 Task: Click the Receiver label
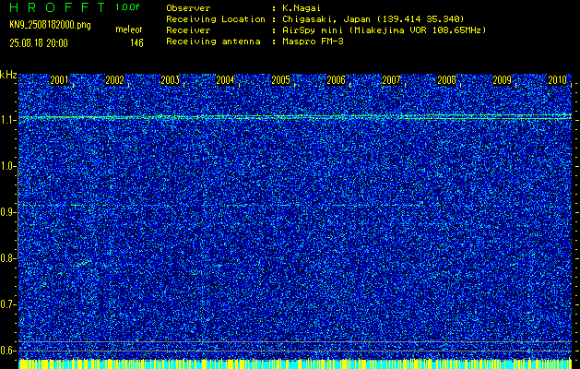[188, 30]
